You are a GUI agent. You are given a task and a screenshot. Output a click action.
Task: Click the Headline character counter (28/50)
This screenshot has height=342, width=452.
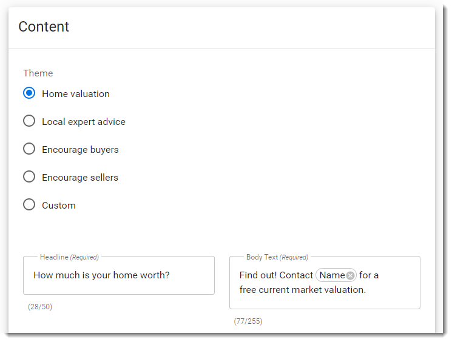(x=40, y=307)
